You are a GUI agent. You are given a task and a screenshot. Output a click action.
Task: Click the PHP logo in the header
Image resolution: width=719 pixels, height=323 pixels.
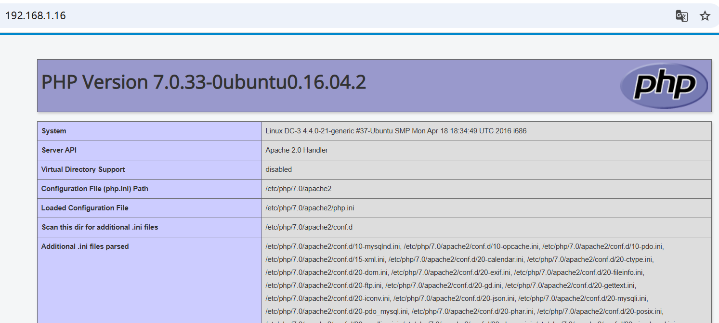point(664,86)
